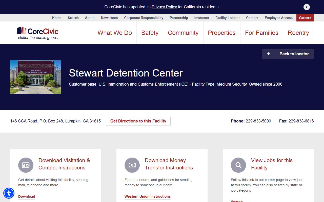
Task: Open the Western Union Instructions link
Action: (x=148, y=196)
